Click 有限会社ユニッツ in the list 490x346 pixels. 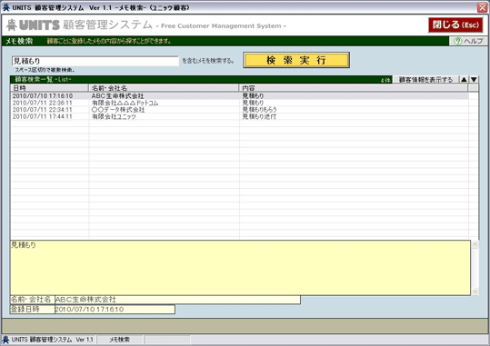click(x=114, y=116)
